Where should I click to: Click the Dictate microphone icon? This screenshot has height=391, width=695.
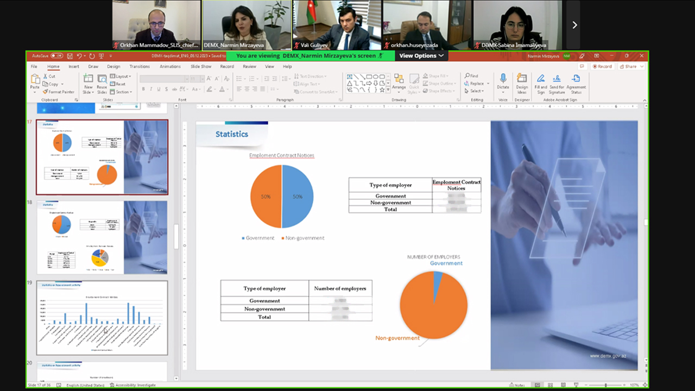pos(503,79)
